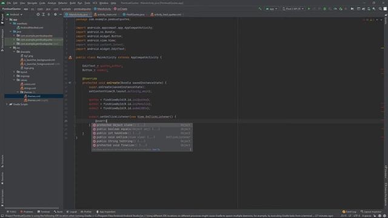Choose 'public void onClick' completion suggestion
Screen dimensions: 388x218
pos(142,137)
